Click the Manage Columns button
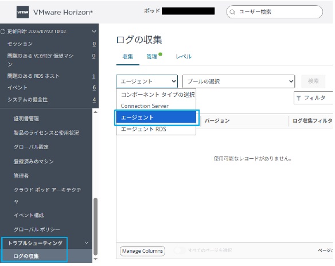 142,251
